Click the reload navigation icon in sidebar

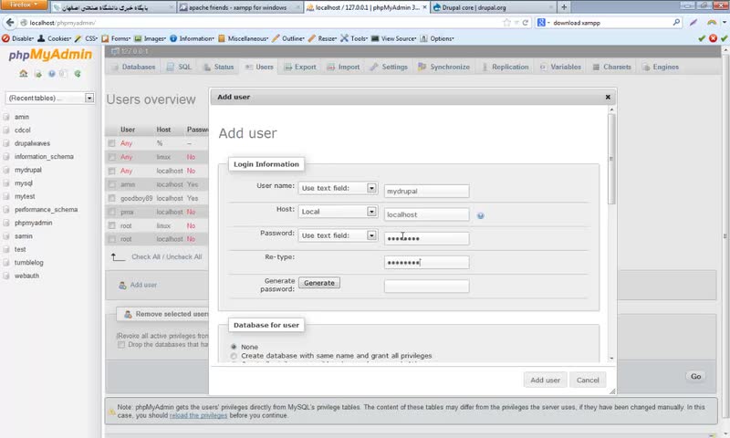tap(78, 74)
